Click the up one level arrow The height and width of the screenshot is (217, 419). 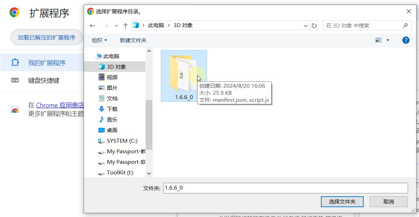point(126,25)
